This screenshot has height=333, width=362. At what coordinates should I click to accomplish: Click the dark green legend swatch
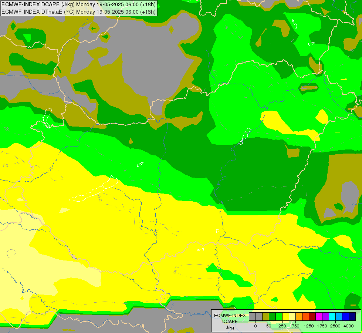tap(273, 317)
